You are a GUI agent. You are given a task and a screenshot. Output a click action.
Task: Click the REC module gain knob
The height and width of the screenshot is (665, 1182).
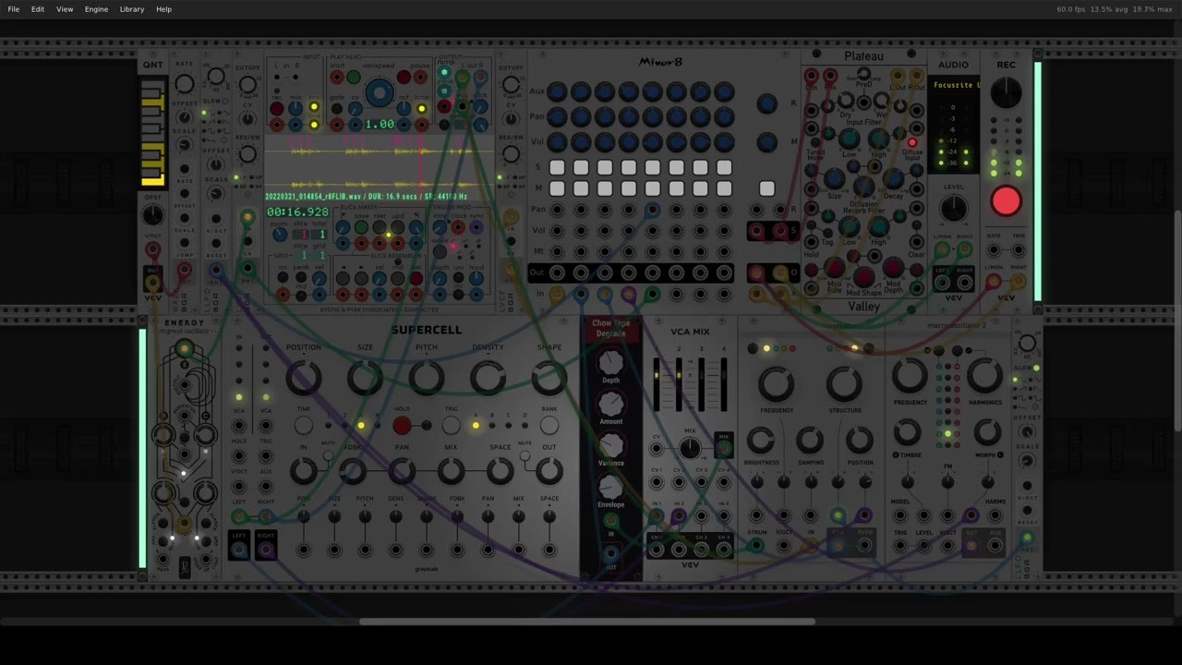1006,91
